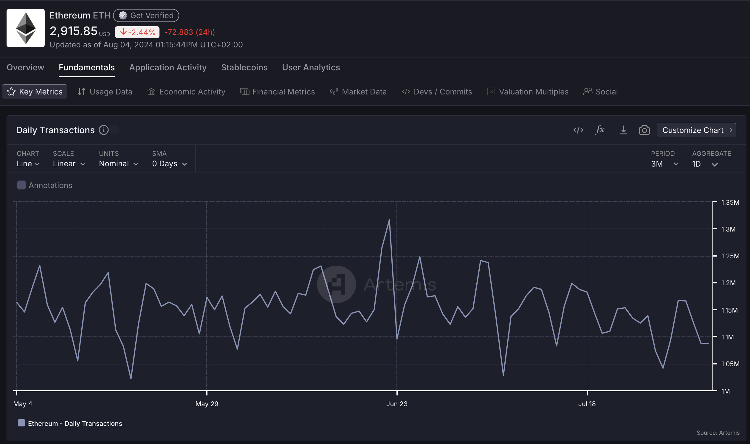Switch to the User Analytics tab
Screen dimensions: 750x444
[x=311, y=67]
